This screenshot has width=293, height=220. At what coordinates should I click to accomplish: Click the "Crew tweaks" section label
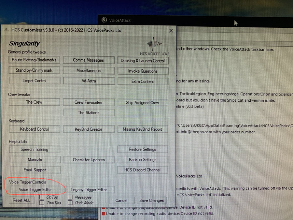point(19,95)
